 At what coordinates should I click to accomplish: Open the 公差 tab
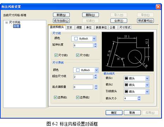coord(113,27)
